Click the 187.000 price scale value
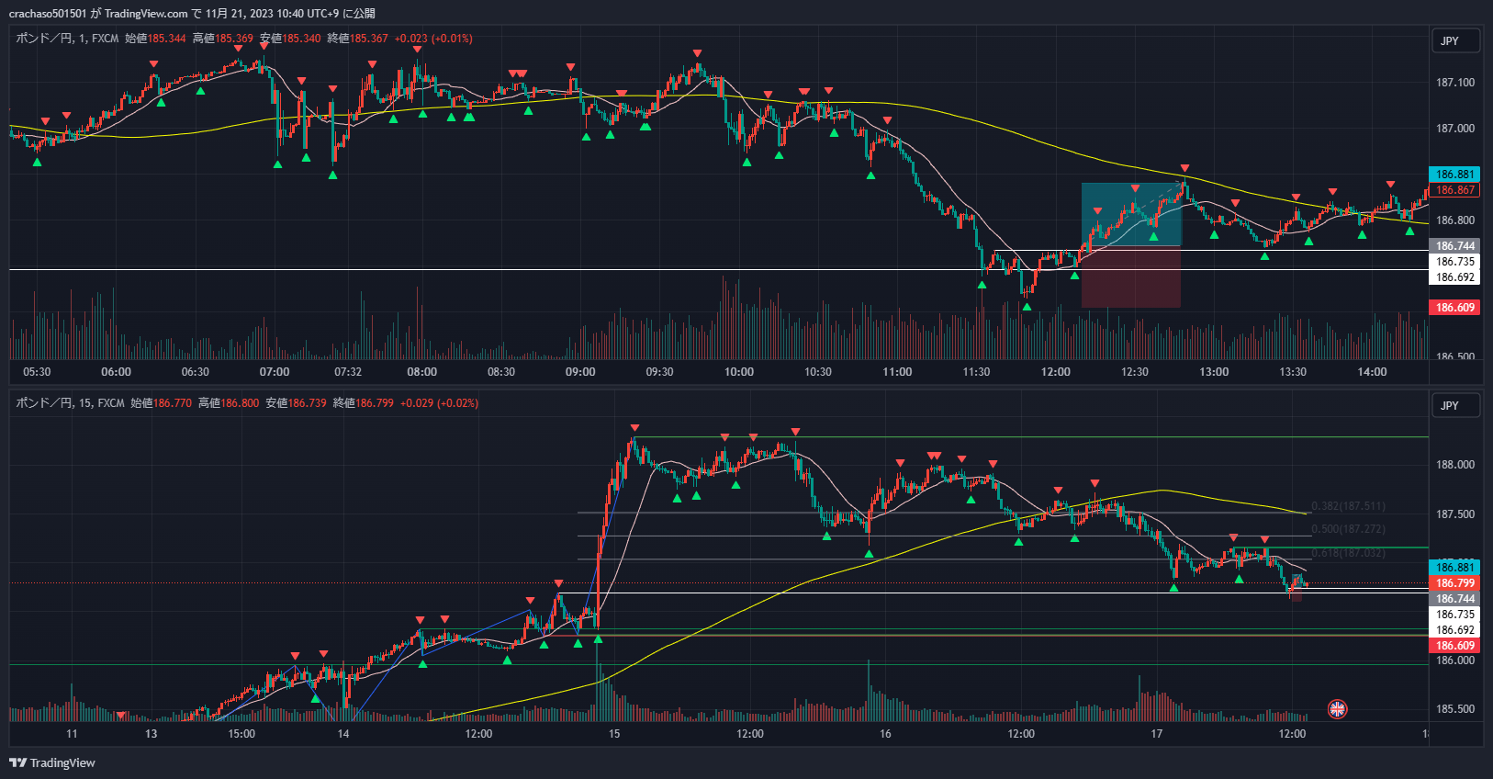The width and height of the screenshot is (1493, 779). [1455, 129]
